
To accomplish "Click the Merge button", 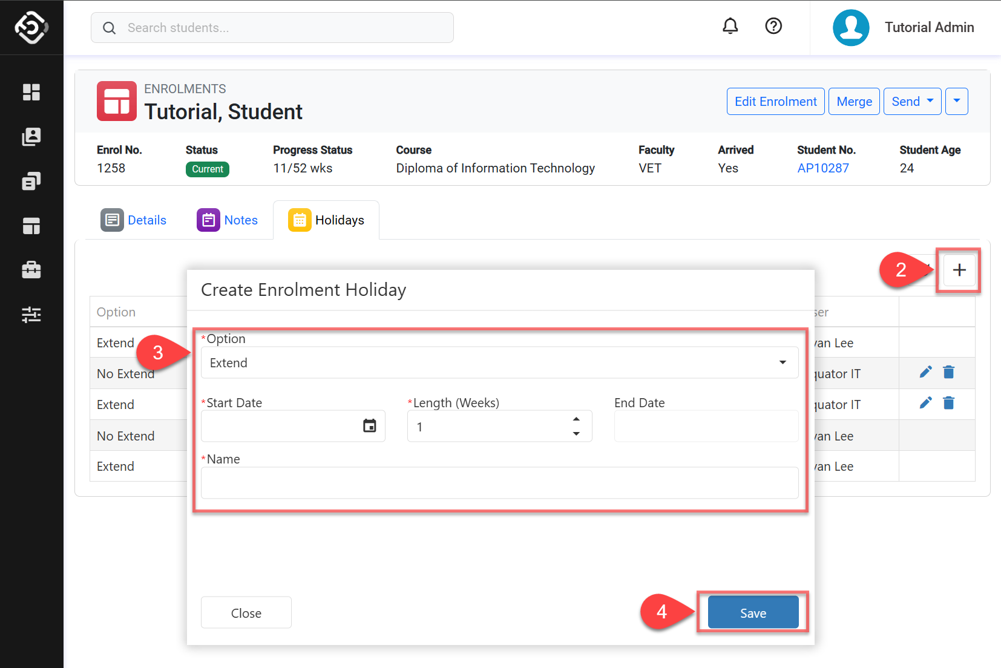I will coord(854,101).
